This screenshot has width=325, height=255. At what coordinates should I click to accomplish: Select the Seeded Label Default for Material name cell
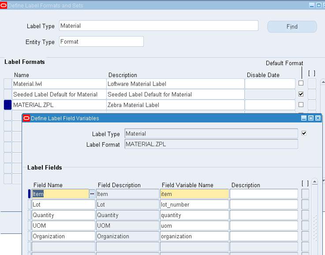[x=59, y=94]
